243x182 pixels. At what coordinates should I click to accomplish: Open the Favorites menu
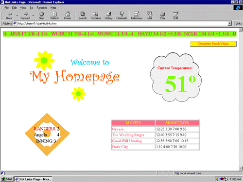coord(42,8)
